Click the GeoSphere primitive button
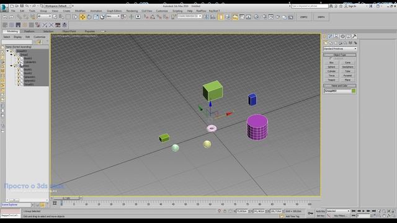Image resolution: width=397 pixels, height=223 pixels. pyautogui.click(x=347, y=67)
